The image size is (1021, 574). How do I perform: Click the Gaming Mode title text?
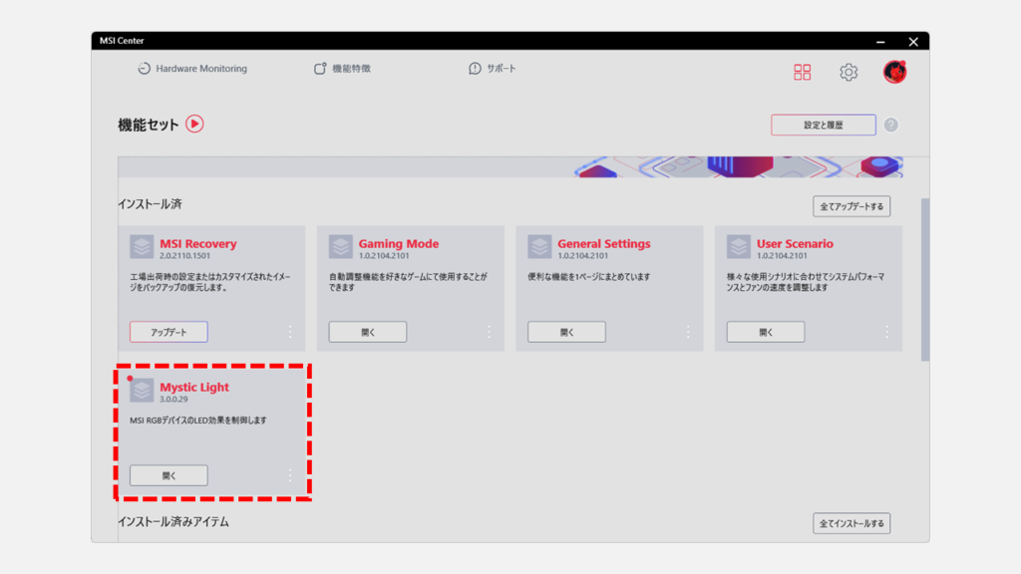399,243
